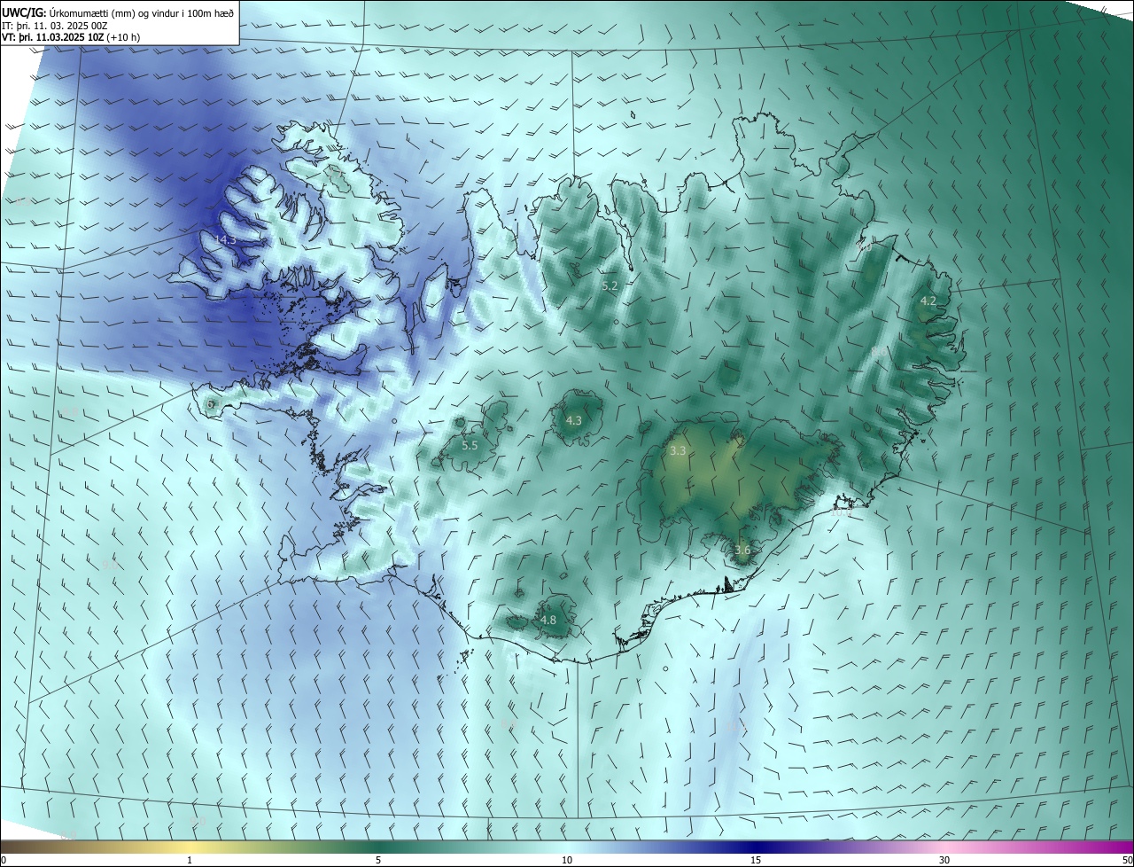Screen dimensions: 1134x867
Task: Click the 10 tick on the color scale
Action: pyautogui.click(x=567, y=860)
